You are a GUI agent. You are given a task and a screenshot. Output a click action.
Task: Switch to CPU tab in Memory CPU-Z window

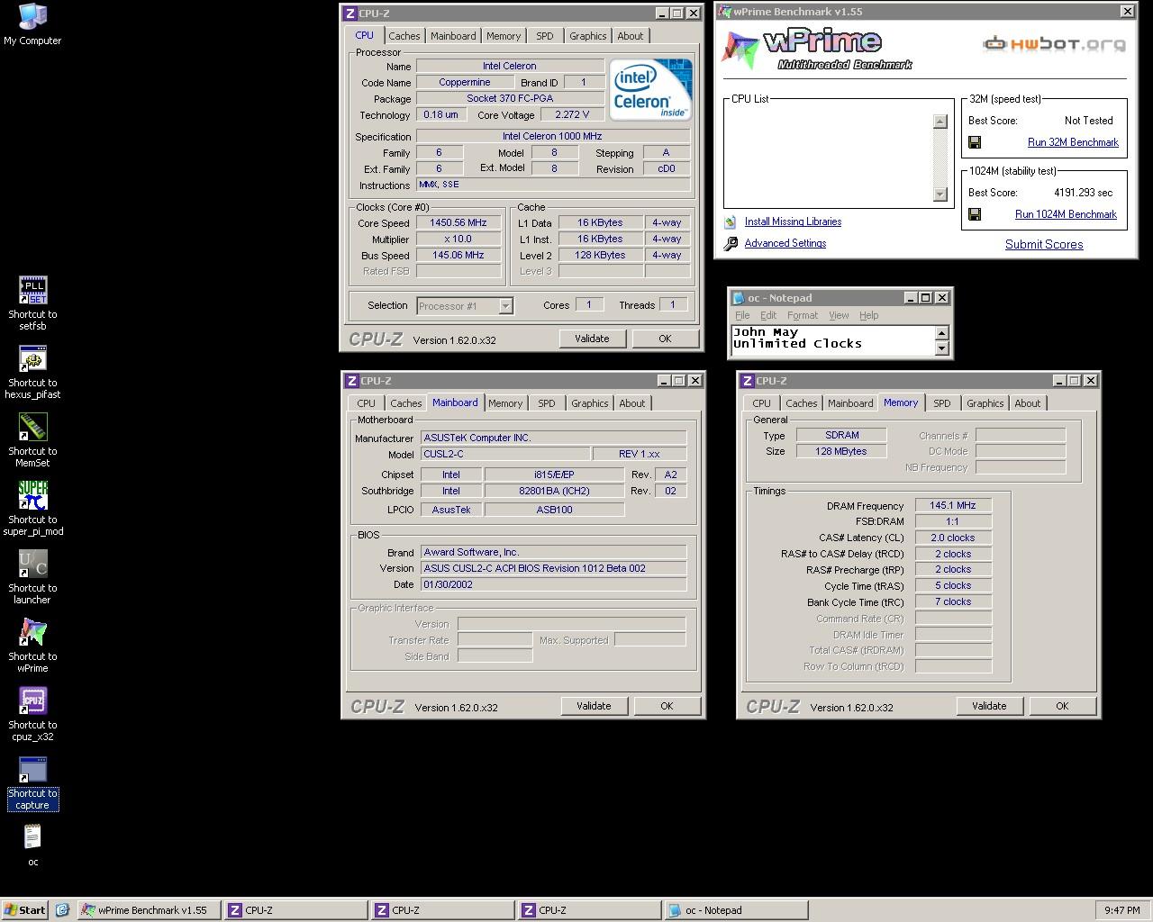[x=761, y=403]
